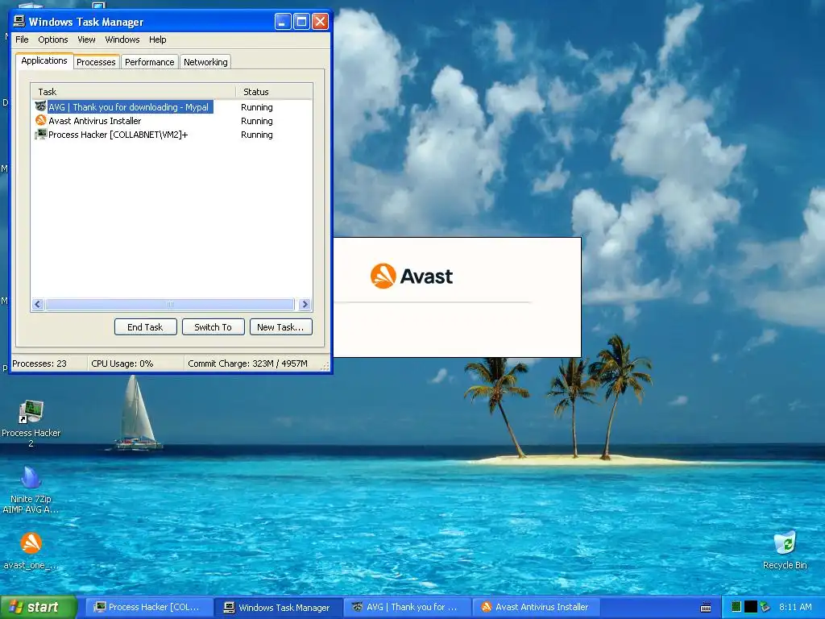Select the Ninite 7Zip AIMP AVG desktop icon
The width and height of the screenshot is (825, 619).
pos(31,489)
